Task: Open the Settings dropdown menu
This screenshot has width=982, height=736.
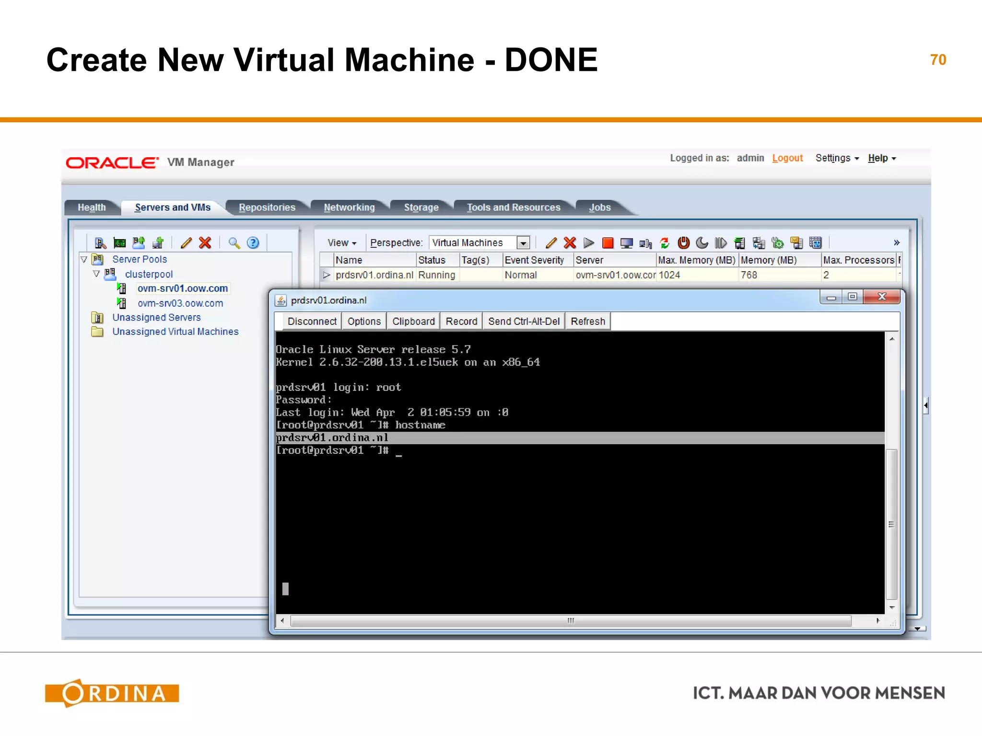Action: click(x=837, y=158)
